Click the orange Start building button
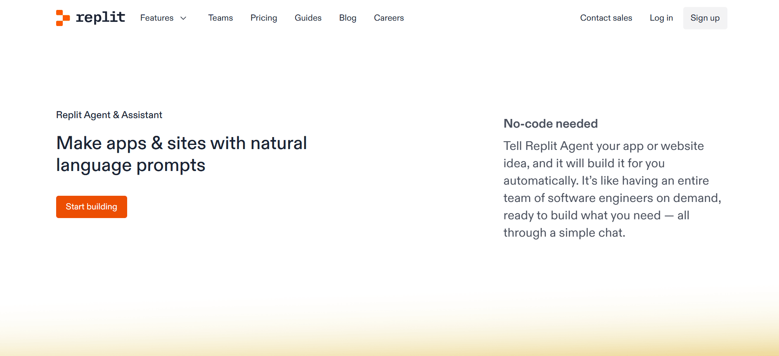Image resolution: width=779 pixels, height=356 pixels. coord(92,207)
